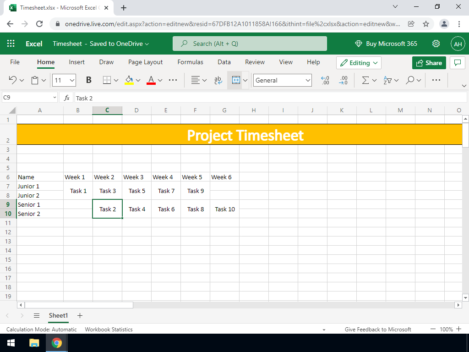Click the Search (Alt + Q) box

(250, 44)
